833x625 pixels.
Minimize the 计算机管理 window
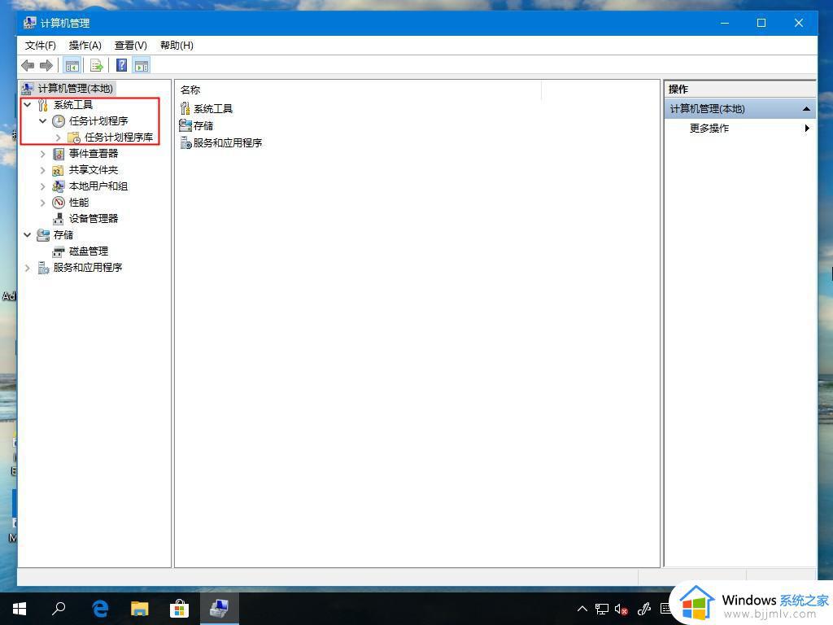click(725, 23)
